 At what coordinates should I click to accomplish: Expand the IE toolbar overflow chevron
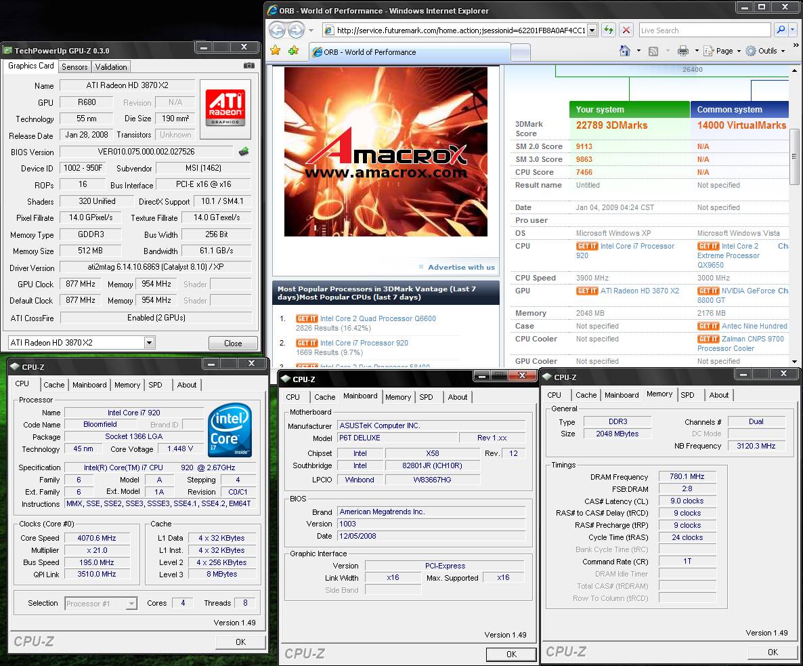pyautogui.click(x=796, y=45)
